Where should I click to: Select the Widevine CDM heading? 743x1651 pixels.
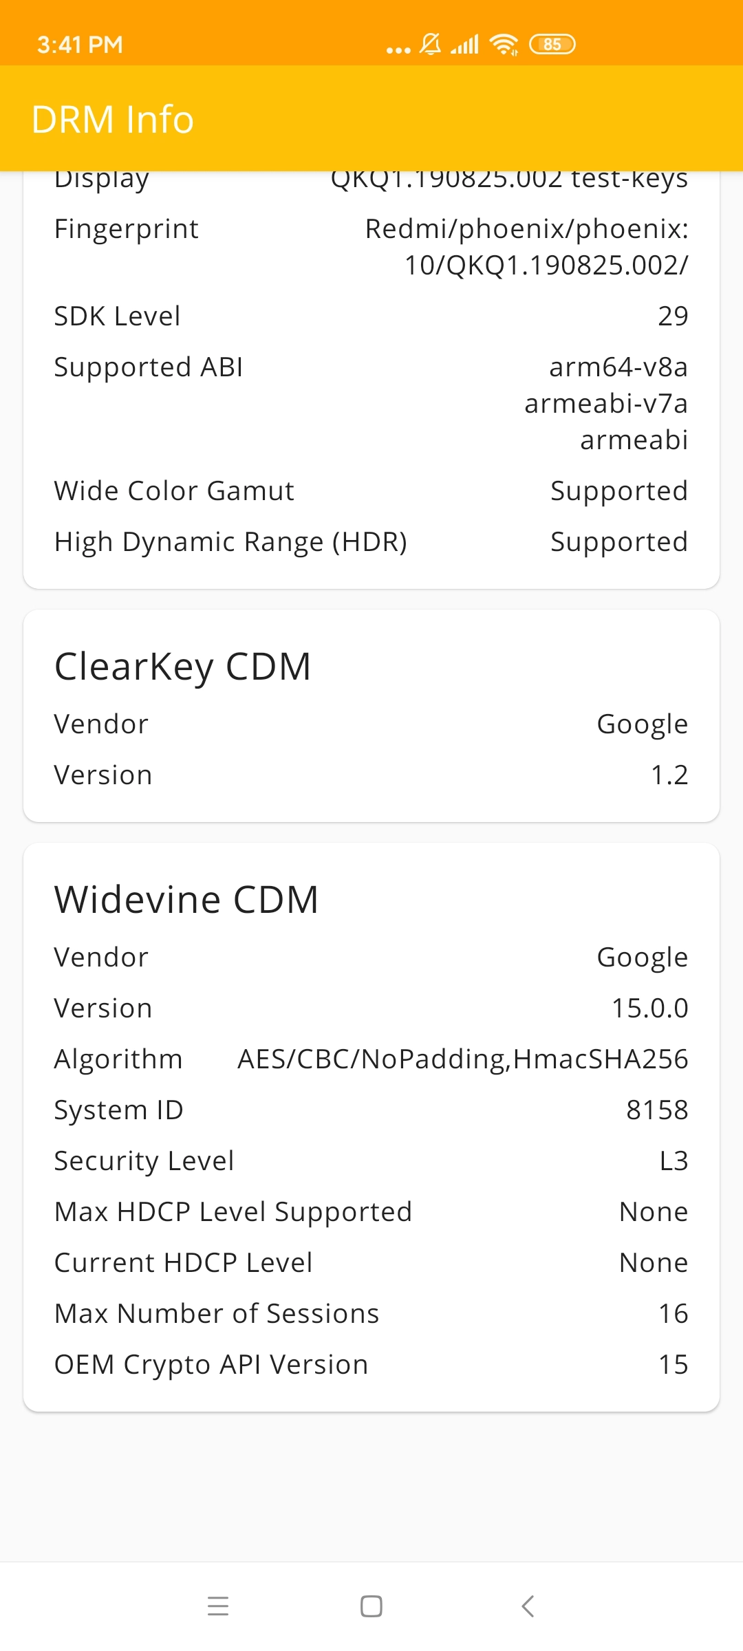pos(186,899)
